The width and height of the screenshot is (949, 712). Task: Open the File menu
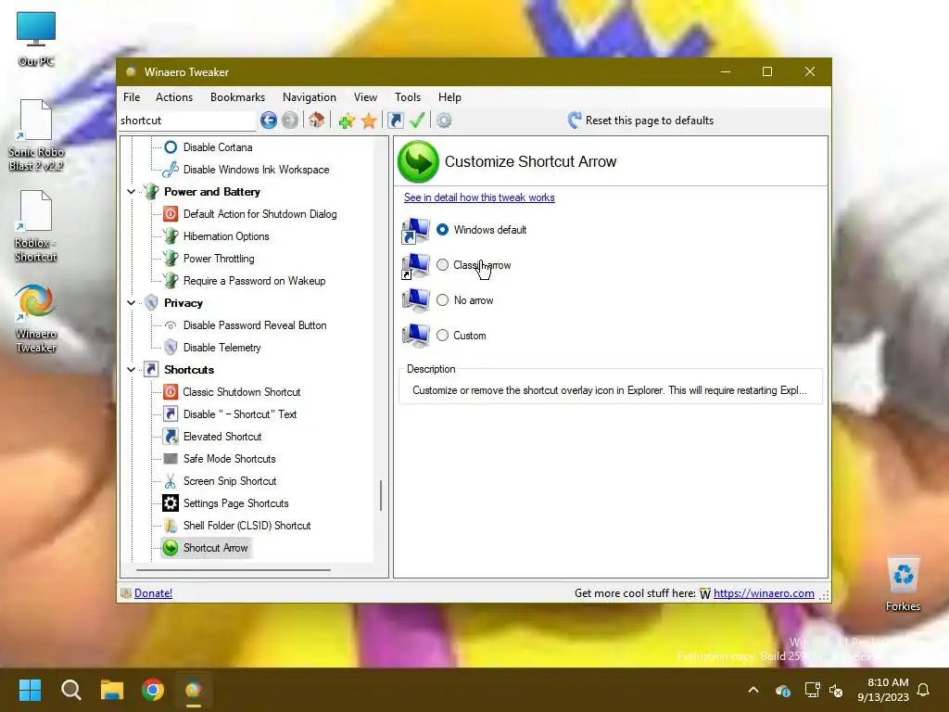pos(132,96)
